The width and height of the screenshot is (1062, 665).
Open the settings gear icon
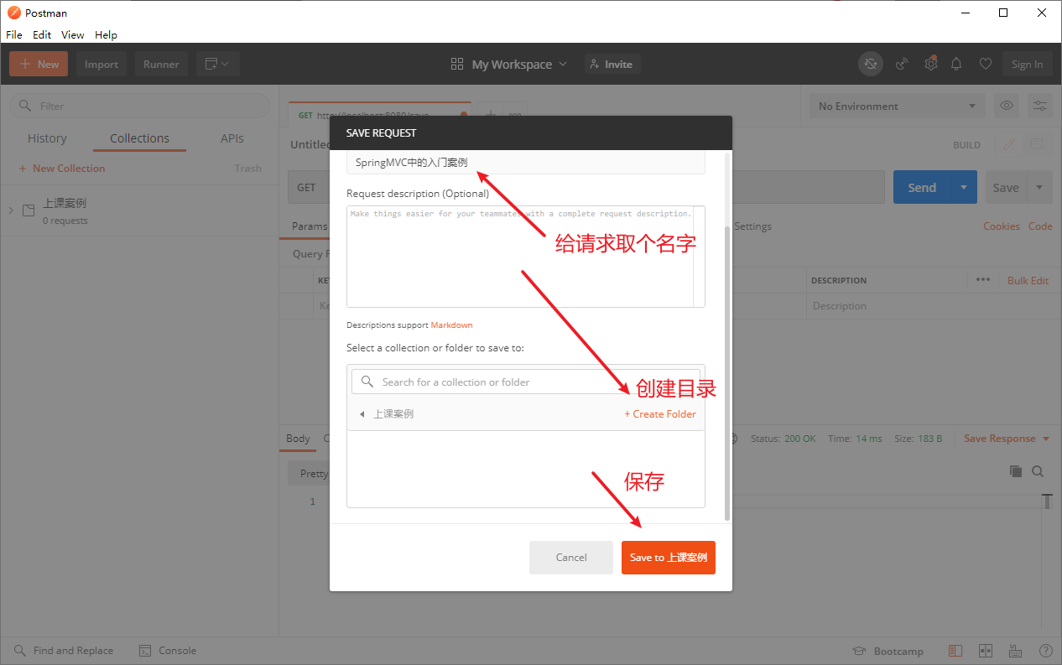[x=930, y=64]
